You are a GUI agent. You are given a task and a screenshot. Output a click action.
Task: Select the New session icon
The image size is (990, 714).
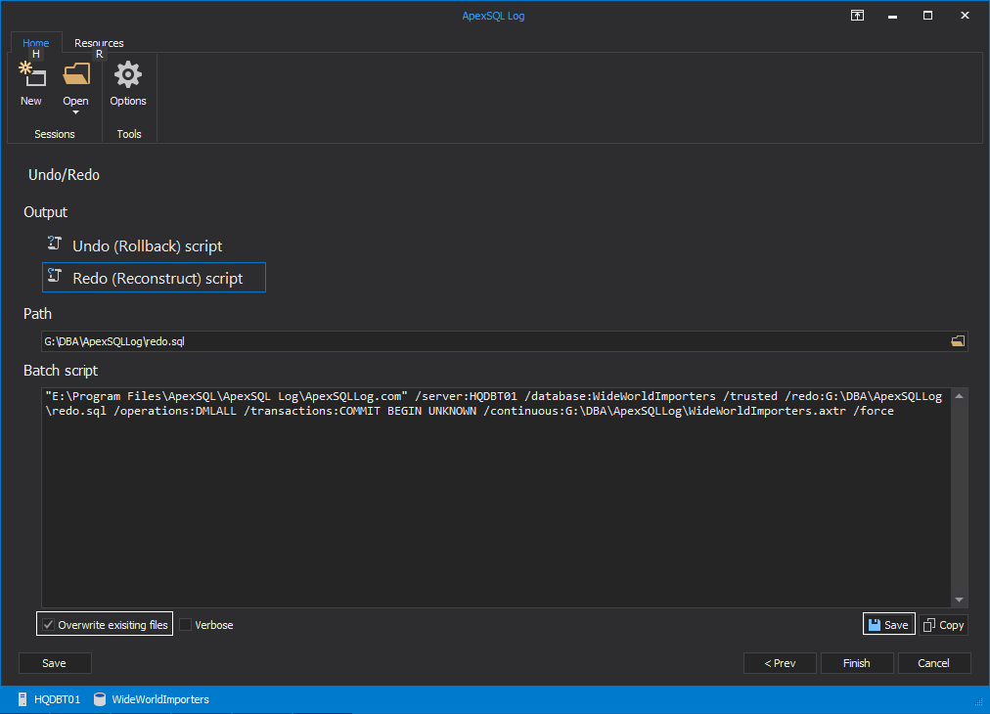click(x=30, y=74)
